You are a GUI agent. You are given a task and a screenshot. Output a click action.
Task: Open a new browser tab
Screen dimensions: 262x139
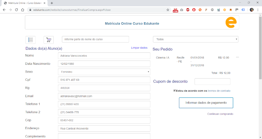tap(52, 3)
